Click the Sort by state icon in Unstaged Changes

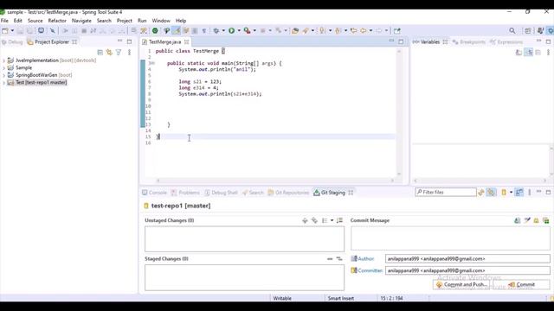[x=339, y=220]
